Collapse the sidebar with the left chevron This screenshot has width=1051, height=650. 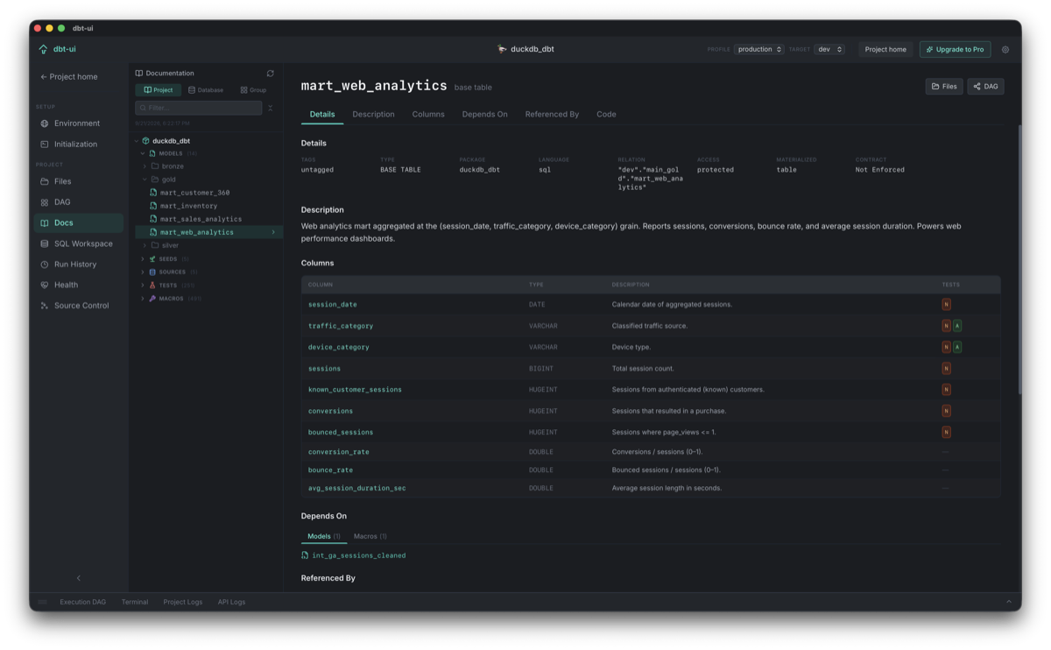pos(79,578)
